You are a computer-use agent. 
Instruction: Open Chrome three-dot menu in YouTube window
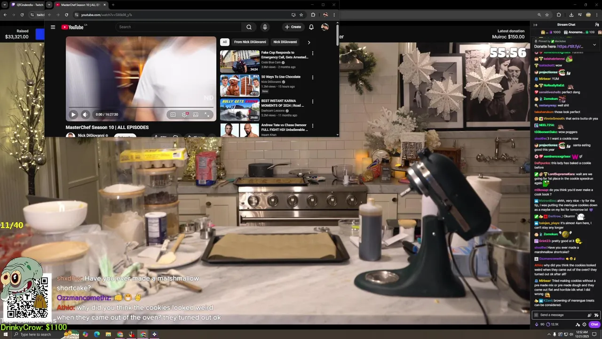point(334,15)
